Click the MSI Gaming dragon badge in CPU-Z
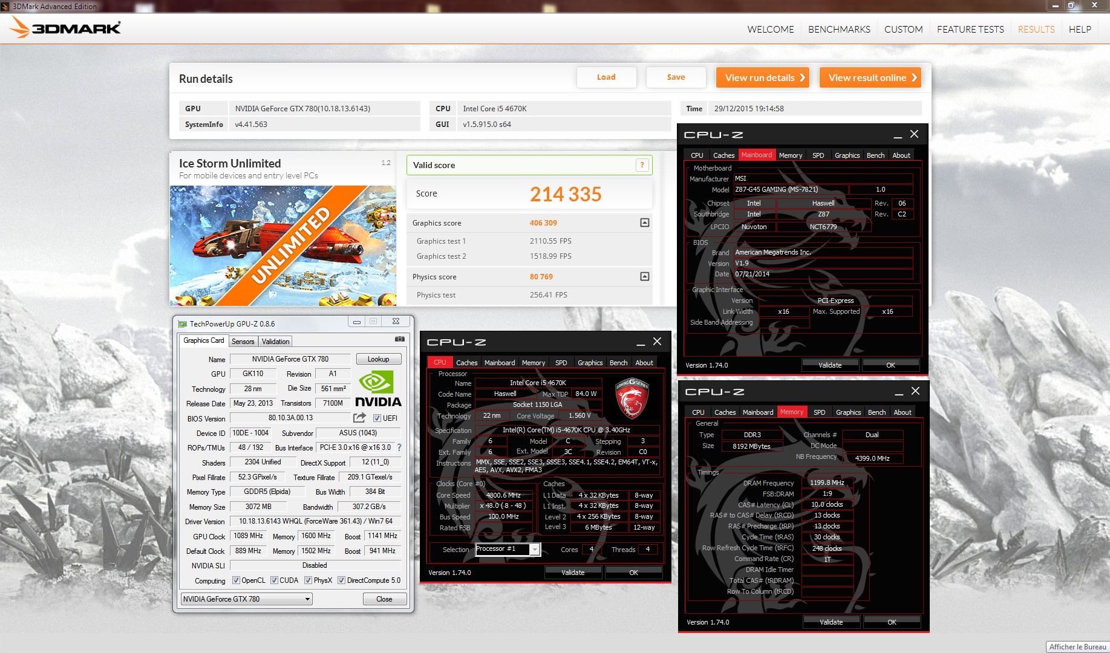1110x653 pixels. (632, 398)
